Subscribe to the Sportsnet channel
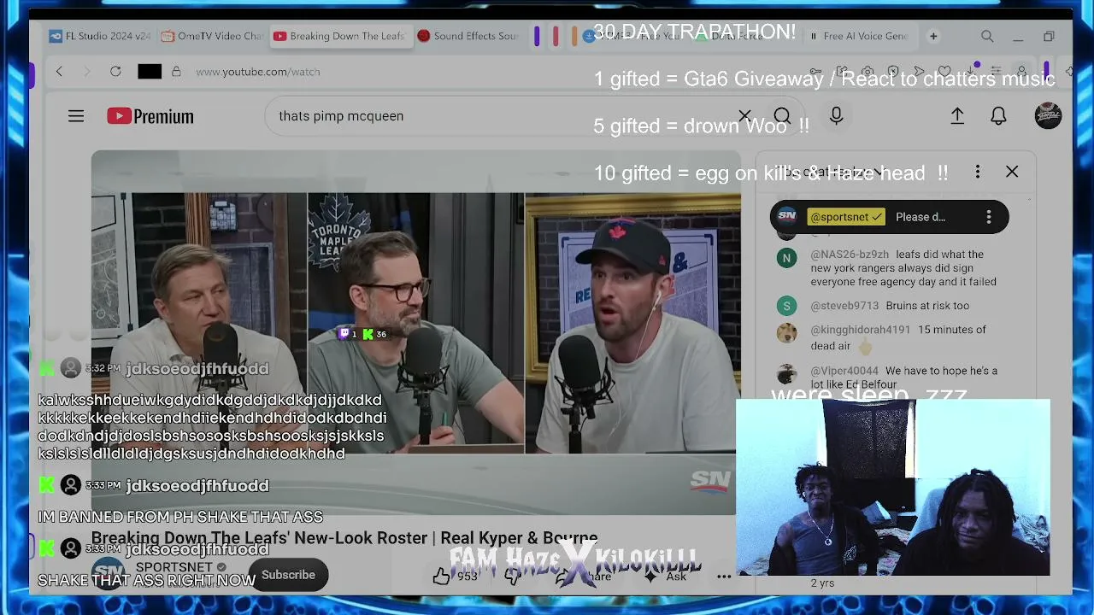 [288, 575]
